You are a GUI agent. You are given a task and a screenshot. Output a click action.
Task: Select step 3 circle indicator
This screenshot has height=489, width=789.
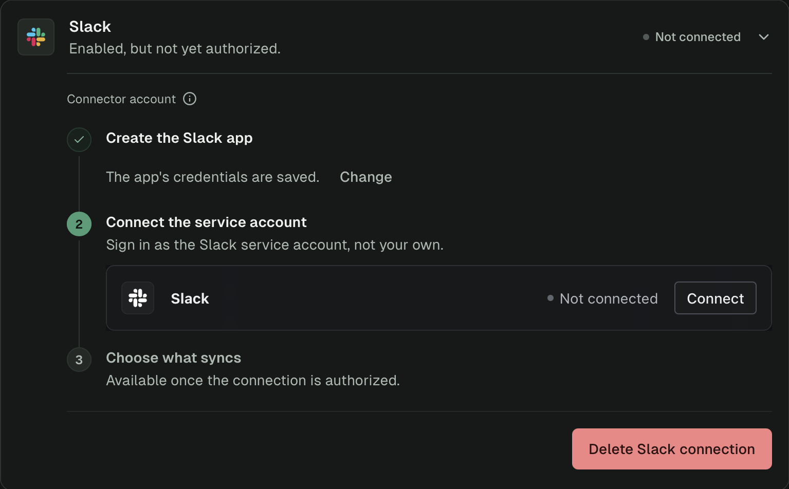[79, 360]
